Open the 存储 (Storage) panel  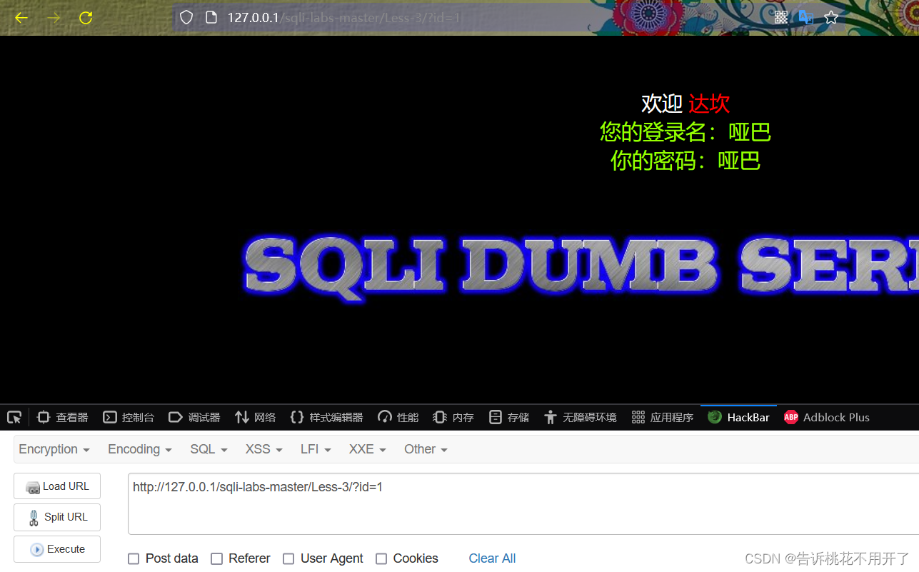point(508,417)
